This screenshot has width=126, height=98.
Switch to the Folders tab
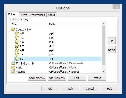pos(13,14)
